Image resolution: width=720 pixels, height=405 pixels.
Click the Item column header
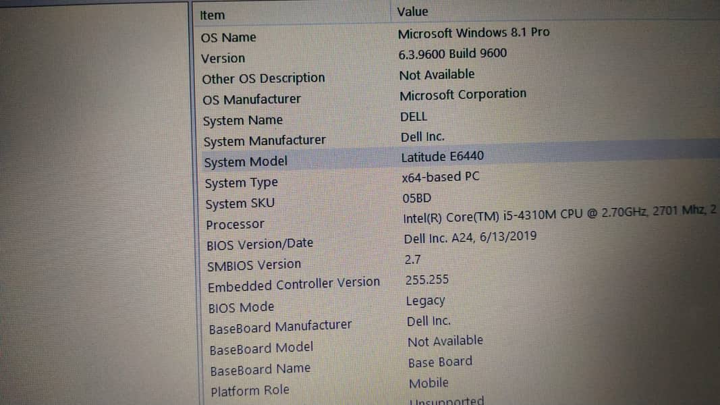point(213,15)
